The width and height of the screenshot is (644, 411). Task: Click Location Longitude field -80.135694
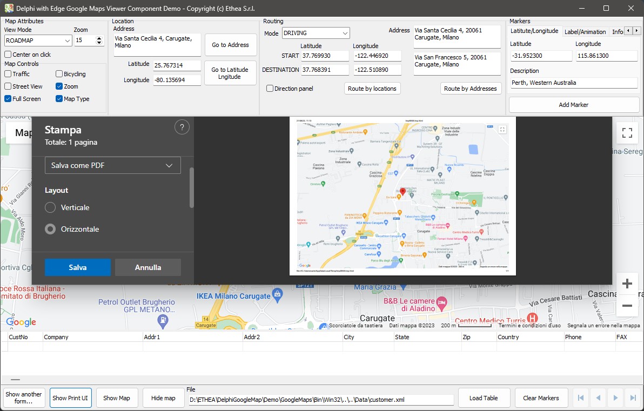[177, 79]
